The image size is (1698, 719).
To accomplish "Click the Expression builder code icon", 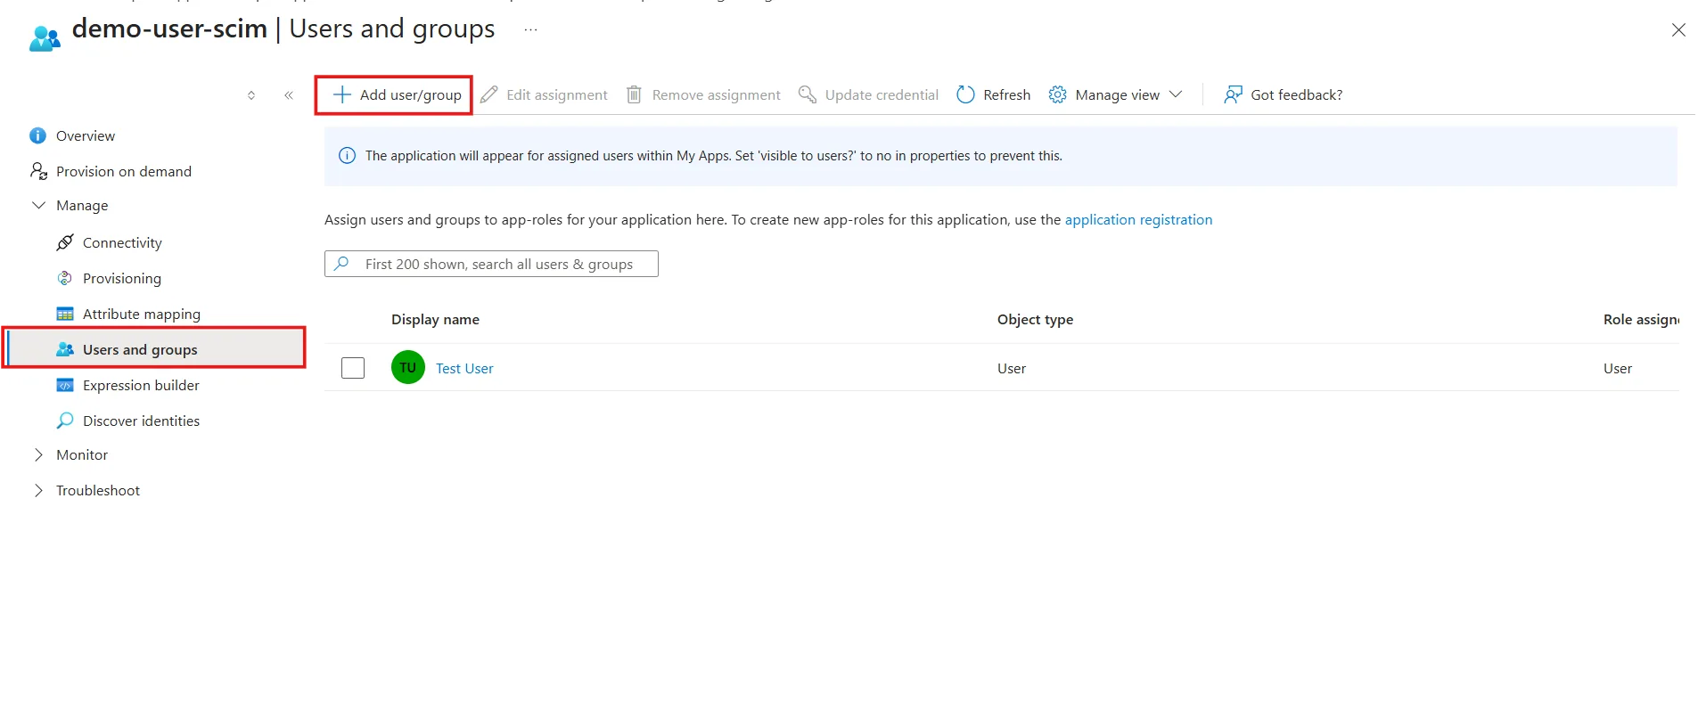I will point(65,385).
